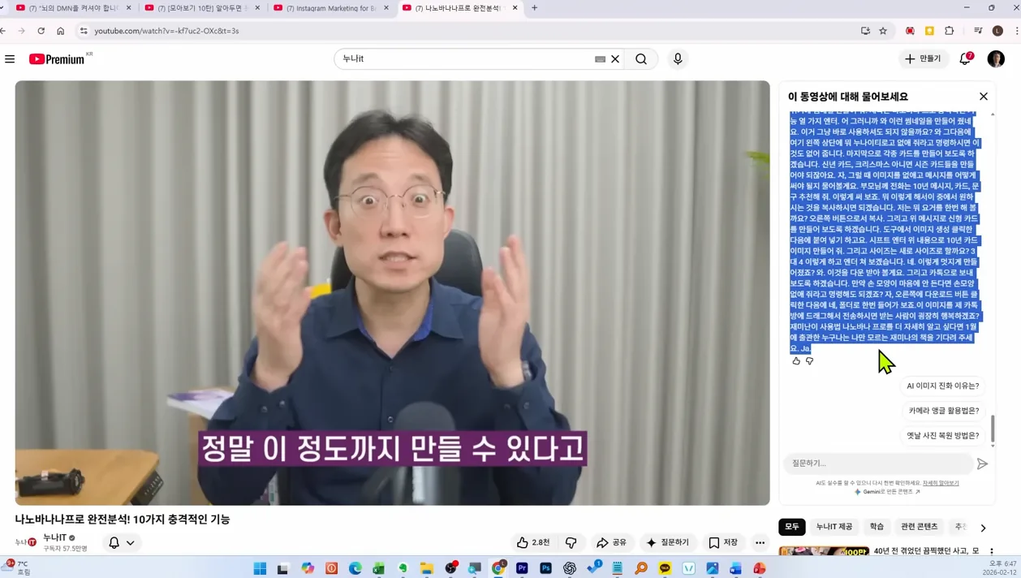1021x578 pixels.
Task: Open the on-screen keyboard icon in search box
Action: click(600, 58)
